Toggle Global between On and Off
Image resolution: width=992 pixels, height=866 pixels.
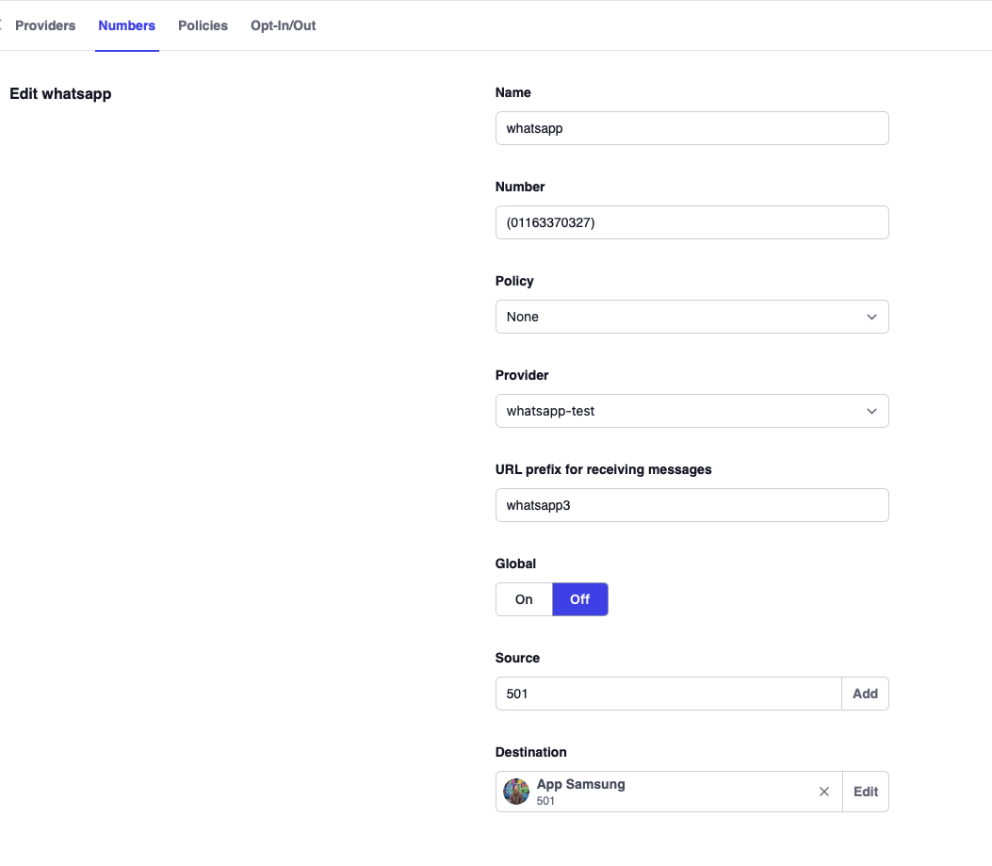pyautogui.click(x=551, y=599)
